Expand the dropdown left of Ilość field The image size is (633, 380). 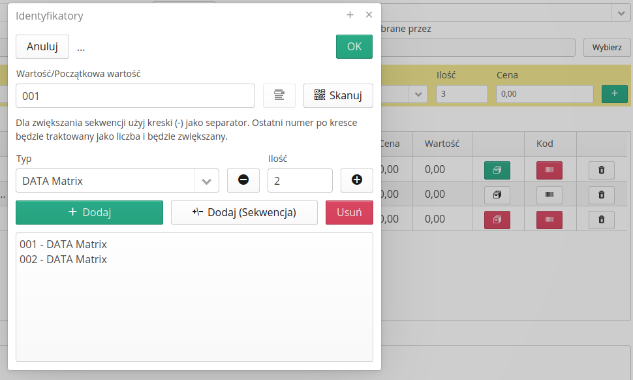(x=418, y=95)
